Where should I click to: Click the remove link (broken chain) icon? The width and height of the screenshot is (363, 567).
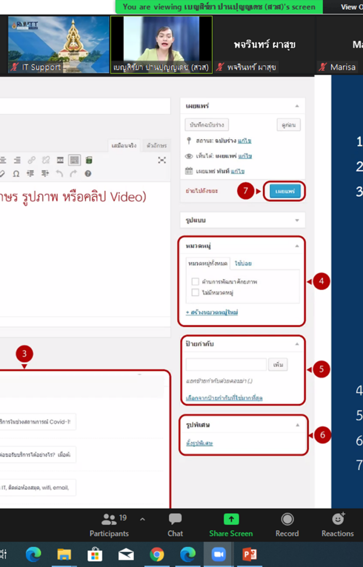(46, 161)
